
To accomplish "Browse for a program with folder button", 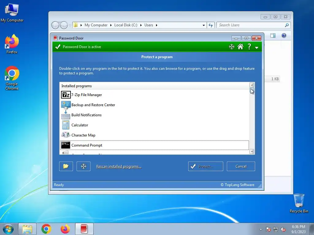I will 66,166.
